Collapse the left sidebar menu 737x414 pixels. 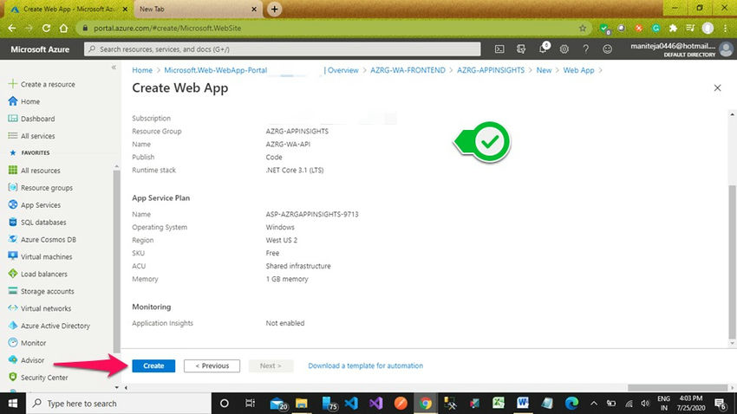tap(114, 68)
